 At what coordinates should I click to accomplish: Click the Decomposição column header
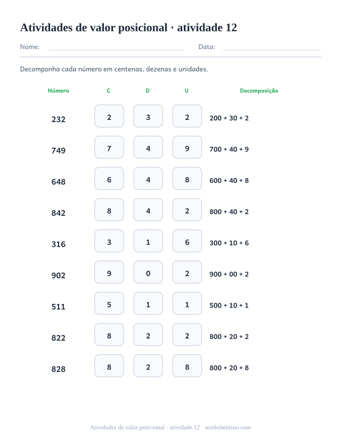tap(259, 91)
